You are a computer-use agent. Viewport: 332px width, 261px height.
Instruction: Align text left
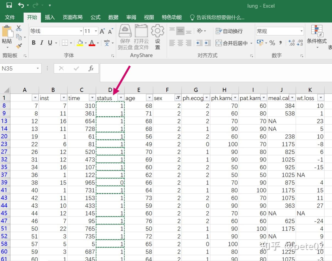pos(172,43)
